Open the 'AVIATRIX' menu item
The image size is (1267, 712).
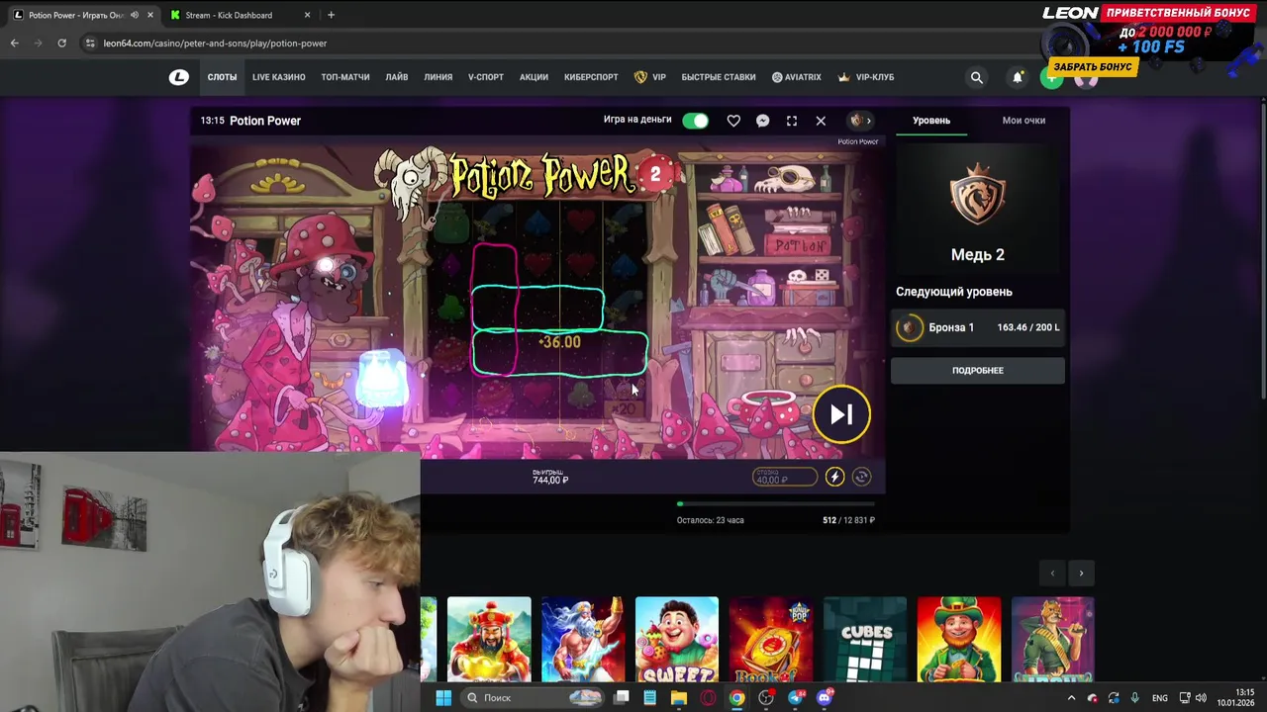pos(797,77)
